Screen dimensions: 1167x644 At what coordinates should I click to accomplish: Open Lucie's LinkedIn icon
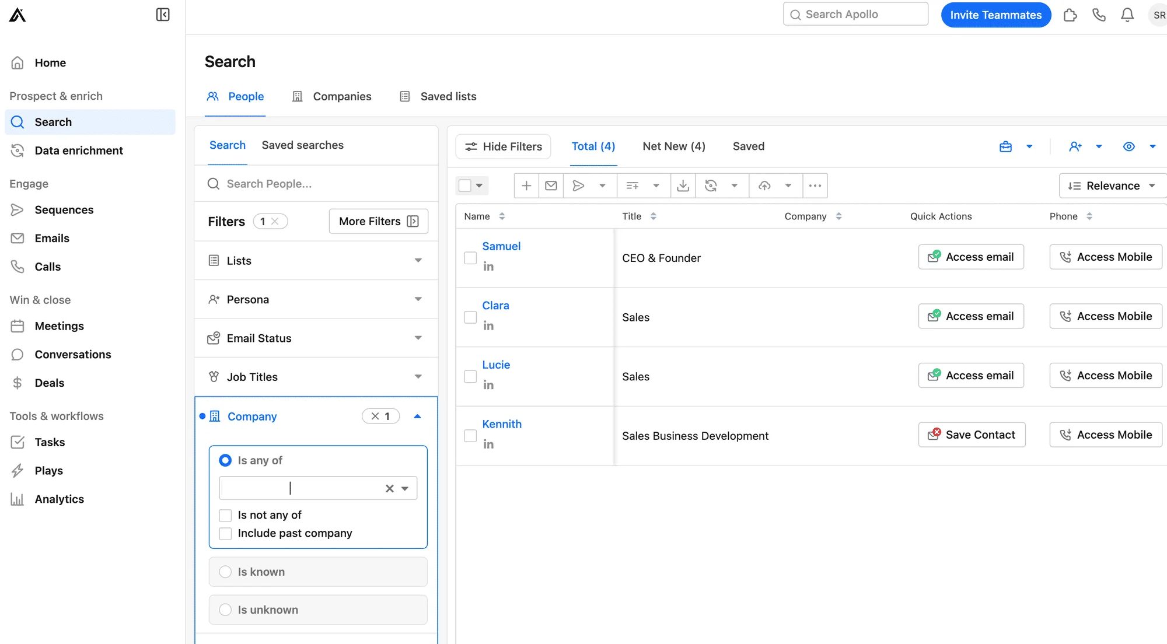[488, 385]
